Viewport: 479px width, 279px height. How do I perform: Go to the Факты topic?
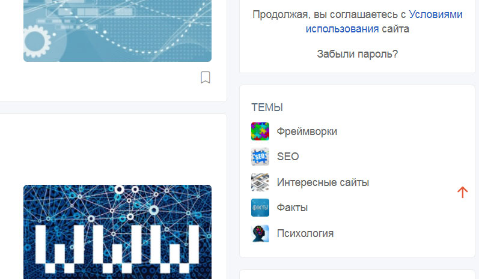[x=292, y=208]
